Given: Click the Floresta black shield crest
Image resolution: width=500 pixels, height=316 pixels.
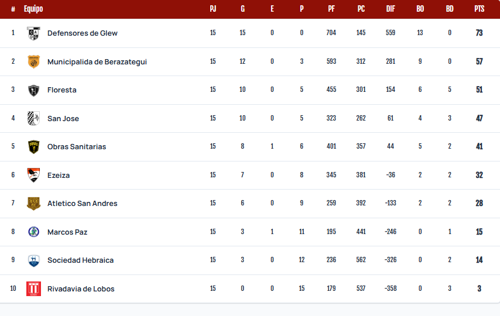Looking at the screenshot, I should coord(33,90).
